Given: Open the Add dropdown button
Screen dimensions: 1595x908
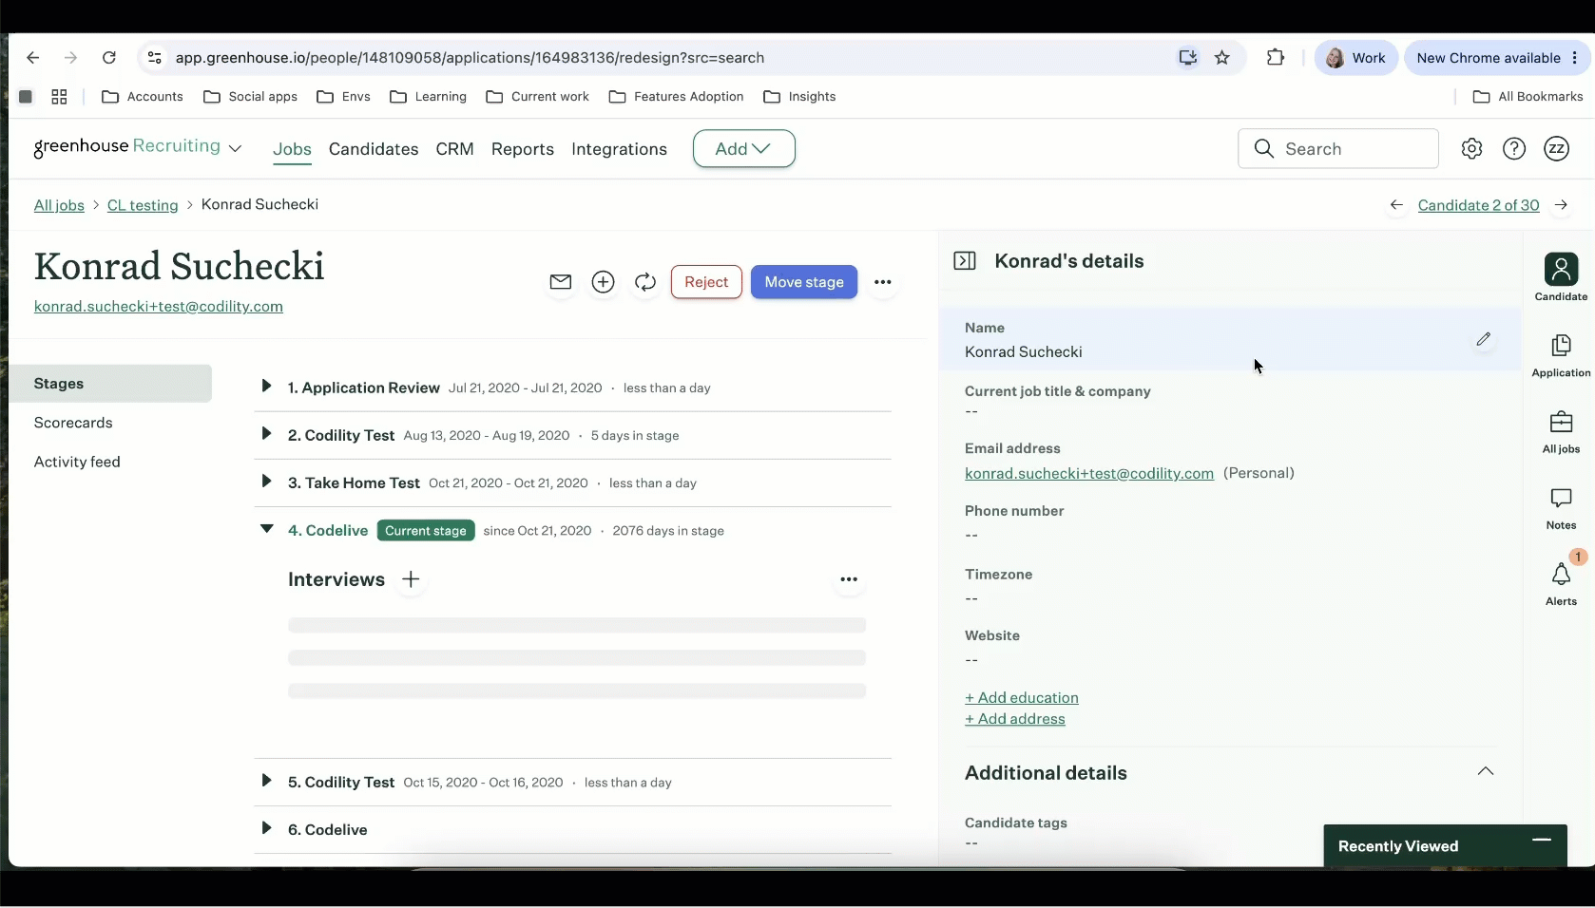Looking at the screenshot, I should [744, 149].
